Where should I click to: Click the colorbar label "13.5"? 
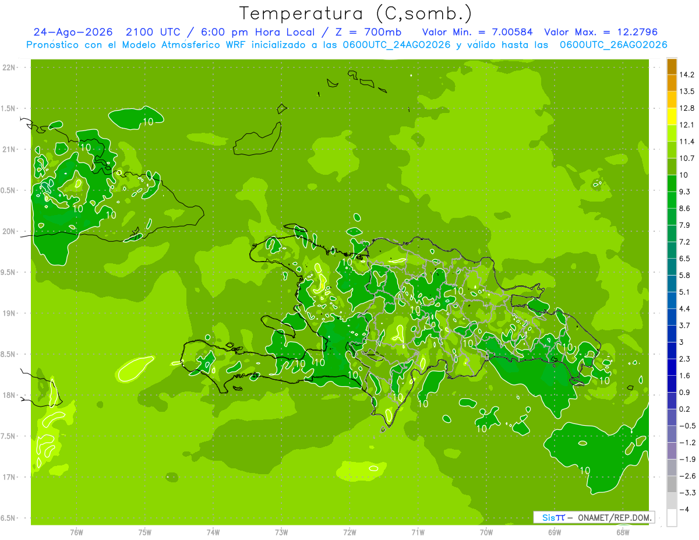click(x=687, y=91)
